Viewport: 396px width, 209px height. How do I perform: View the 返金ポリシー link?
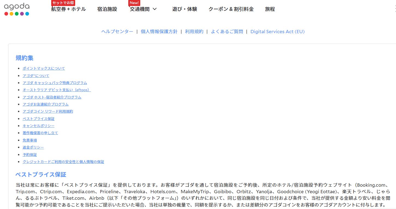pyautogui.click(x=33, y=147)
